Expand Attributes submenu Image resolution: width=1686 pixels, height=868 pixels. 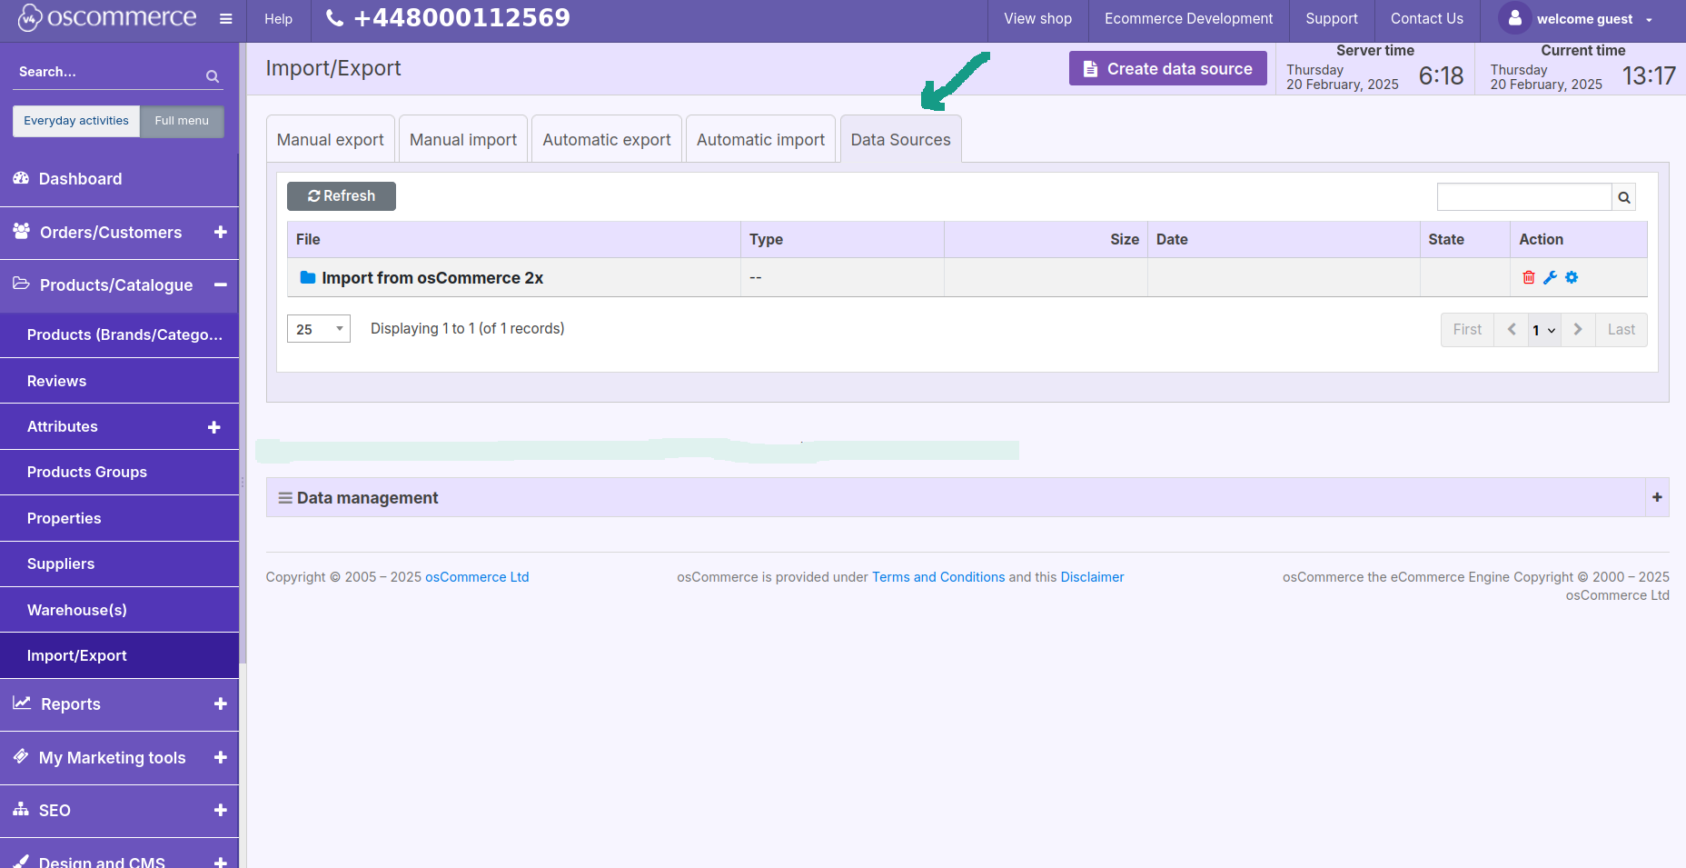click(214, 427)
